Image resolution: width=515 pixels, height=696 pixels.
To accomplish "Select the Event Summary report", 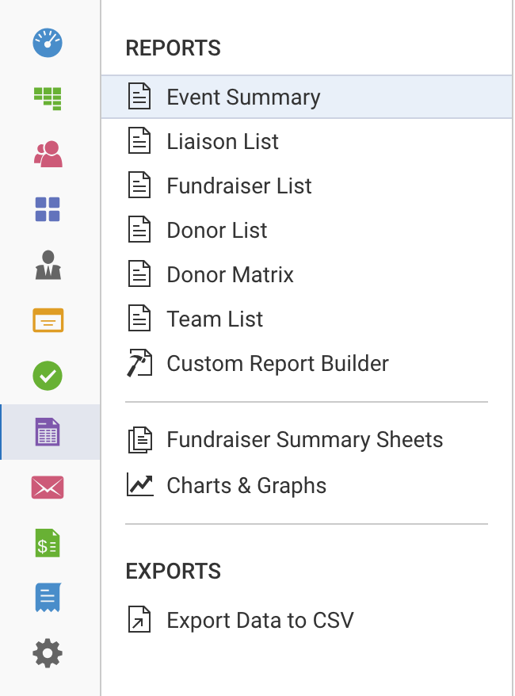I will coord(242,97).
